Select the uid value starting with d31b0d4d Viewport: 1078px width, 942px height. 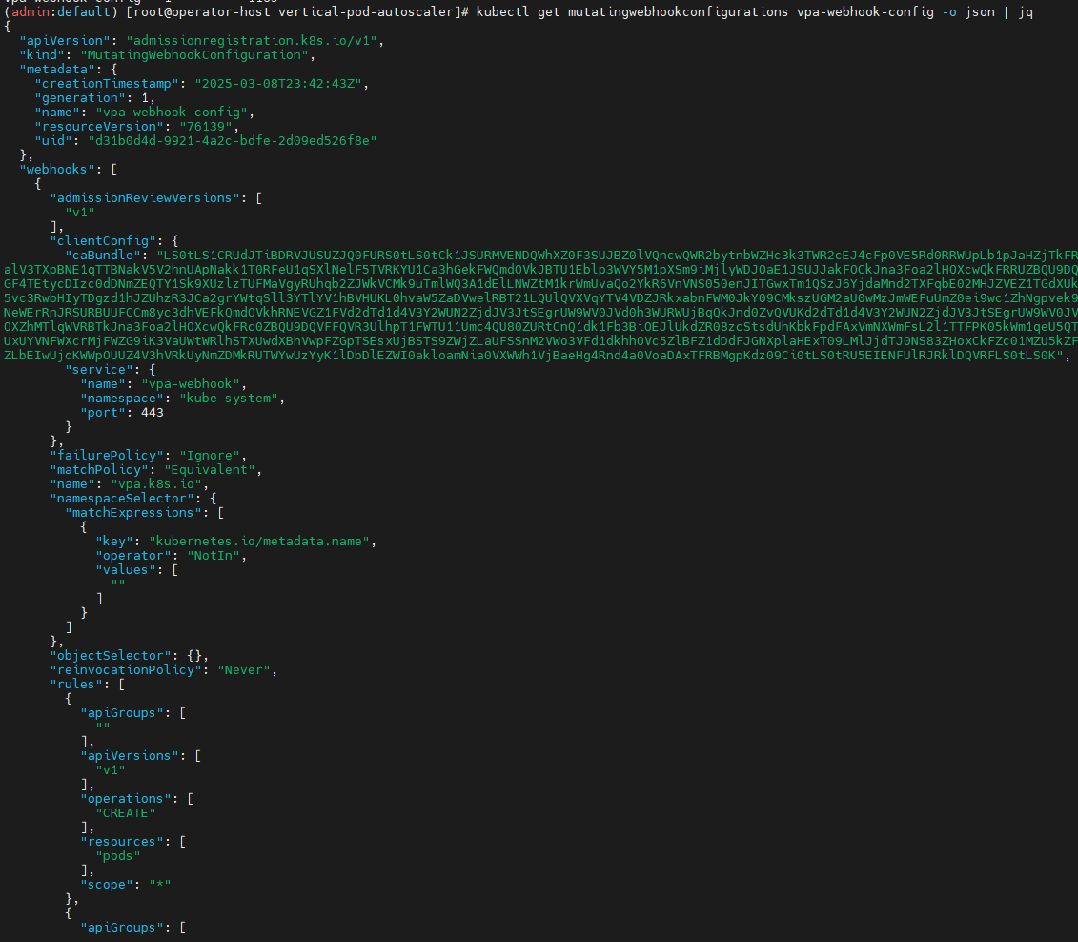pos(233,141)
